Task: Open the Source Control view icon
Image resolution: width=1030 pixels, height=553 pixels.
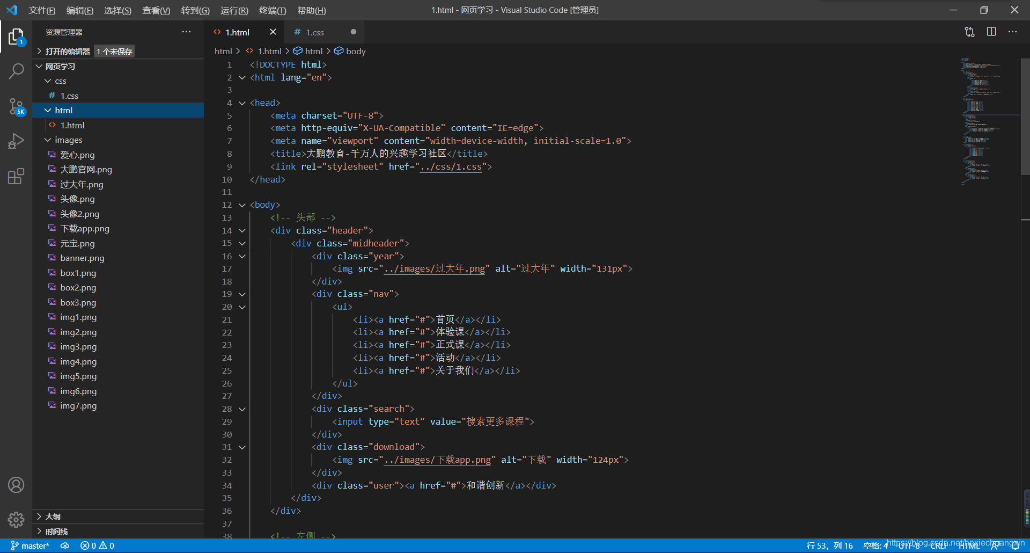Action: [16, 106]
